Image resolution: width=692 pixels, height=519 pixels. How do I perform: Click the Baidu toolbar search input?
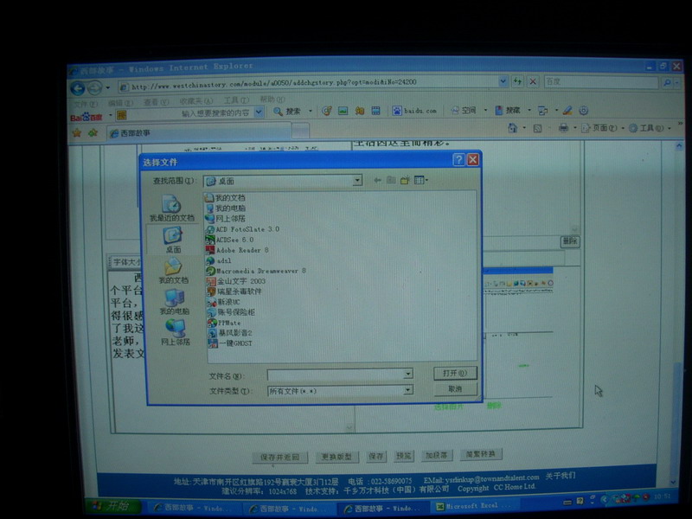click(x=189, y=113)
